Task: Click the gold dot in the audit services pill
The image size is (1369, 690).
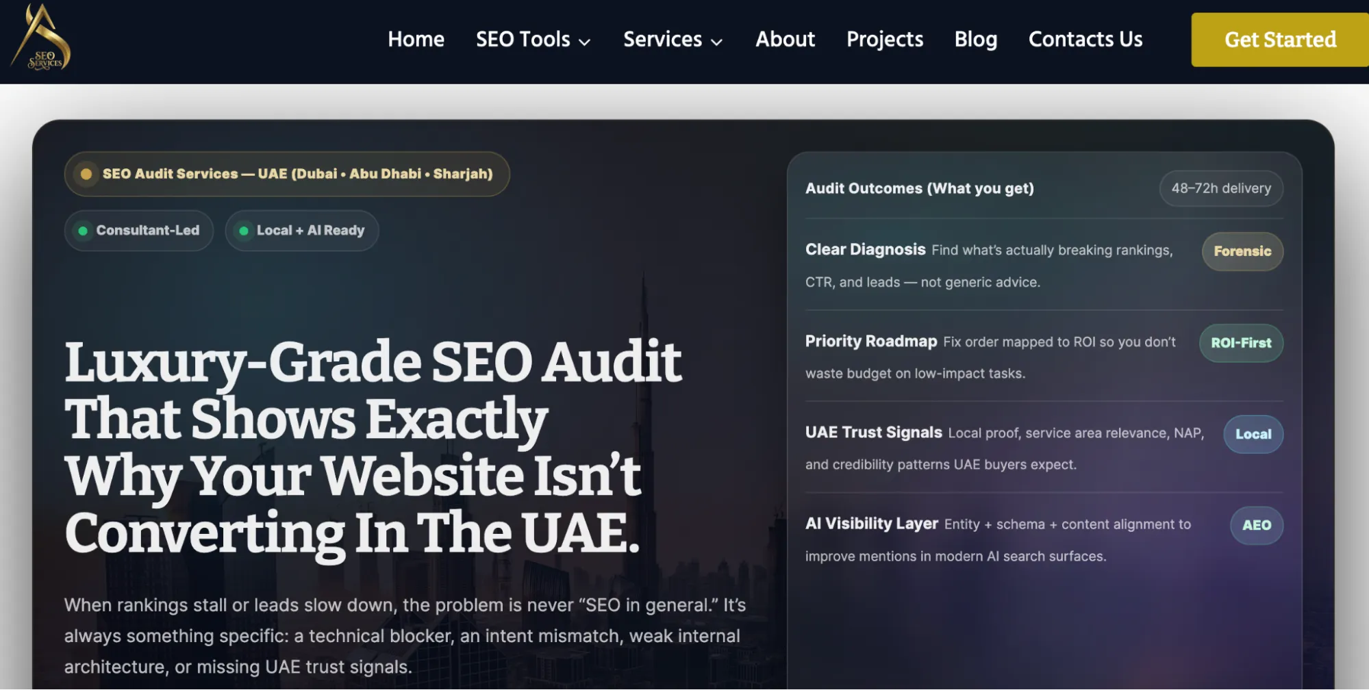Action: (85, 174)
